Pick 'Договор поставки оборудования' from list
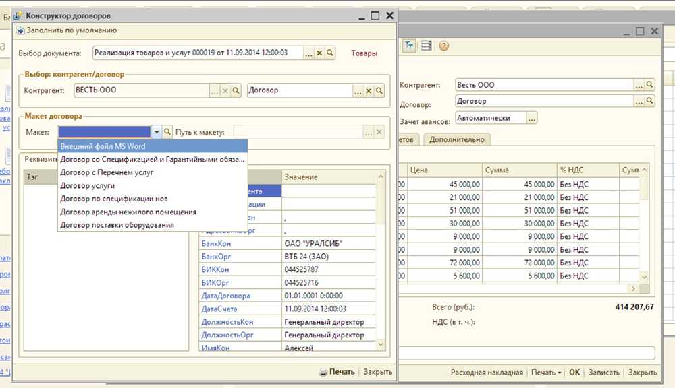675x388 pixels. (x=117, y=225)
